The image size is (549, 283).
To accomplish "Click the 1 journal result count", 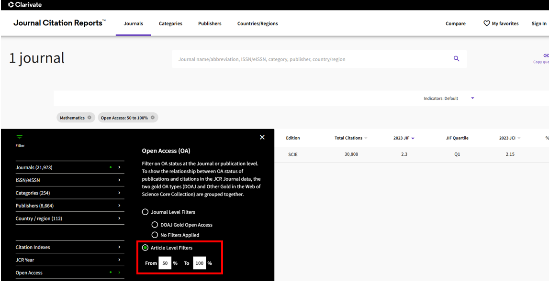I will click(37, 58).
